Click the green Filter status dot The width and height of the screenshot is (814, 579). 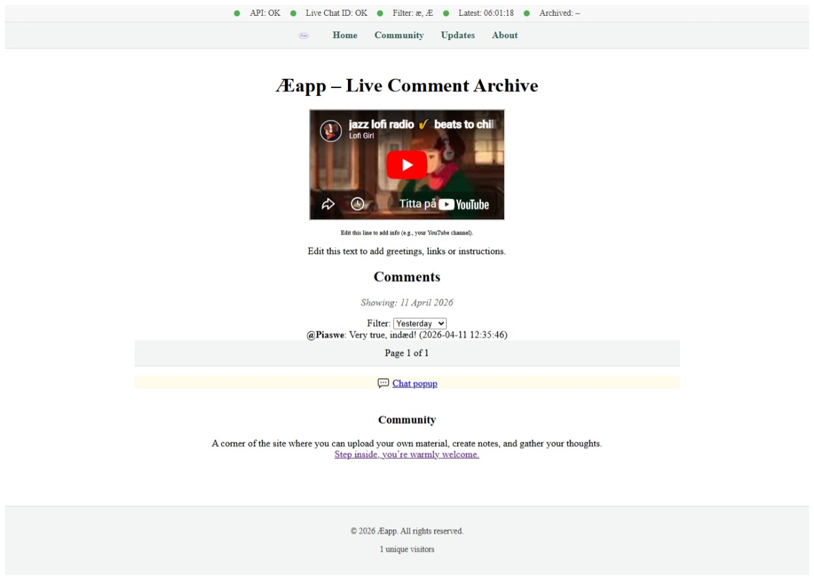380,13
